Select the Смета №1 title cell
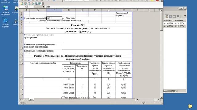The width and height of the screenshot is (197, 110). 78,25
